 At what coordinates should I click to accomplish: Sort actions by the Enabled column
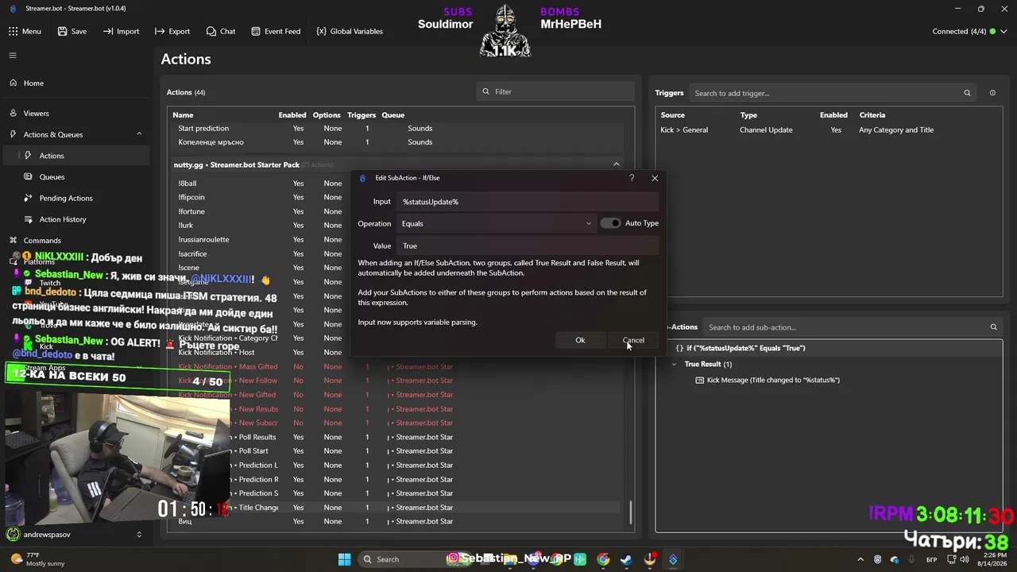click(292, 115)
